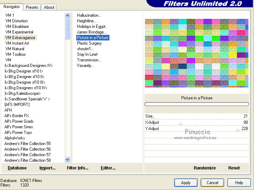Select VM Experimental category
Viewport: 254px width, 190px height.
pyautogui.click(x=19, y=32)
